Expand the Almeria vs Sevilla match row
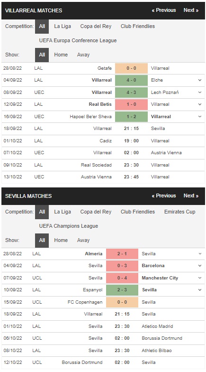The width and height of the screenshot is (206, 372). (200, 253)
